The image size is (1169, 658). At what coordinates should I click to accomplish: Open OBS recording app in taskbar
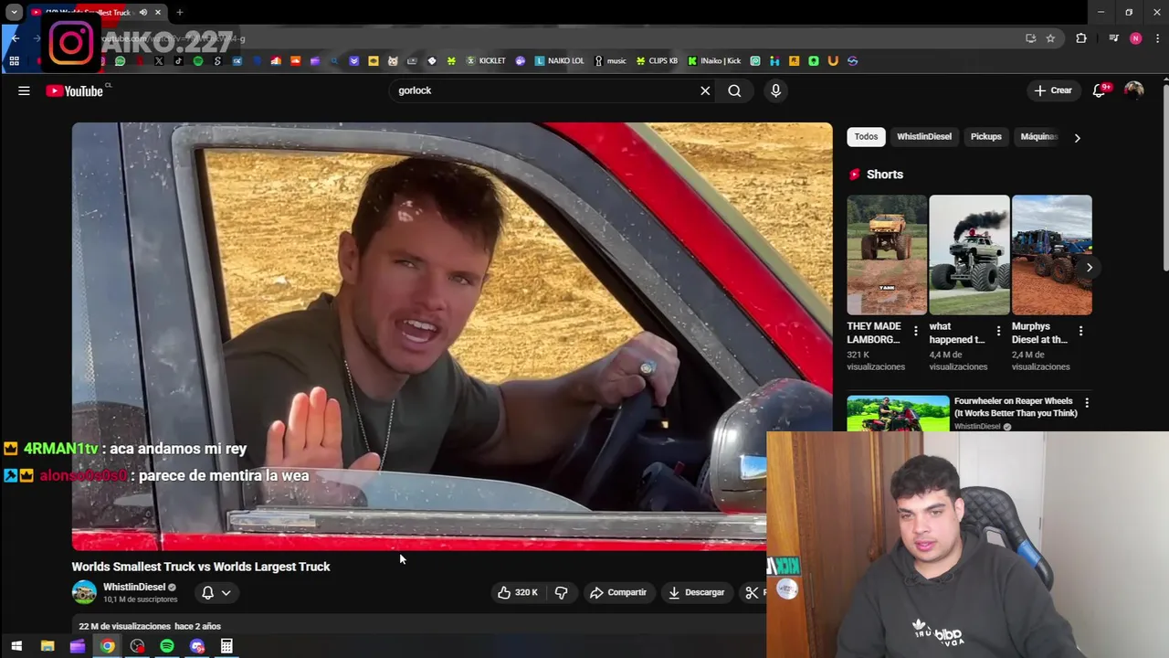tap(137, 646)
